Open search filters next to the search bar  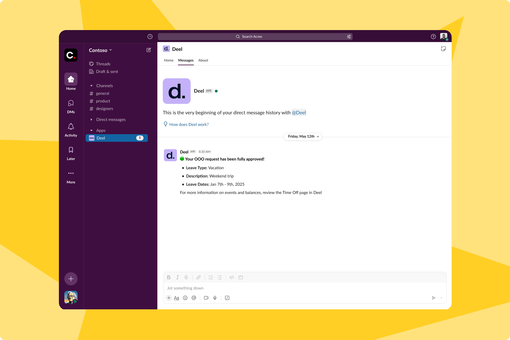(349, 36)
